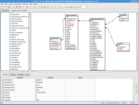This screenshot has width=139, height=105.
Task: Open the Macros menu
Action: pos(25,4)
